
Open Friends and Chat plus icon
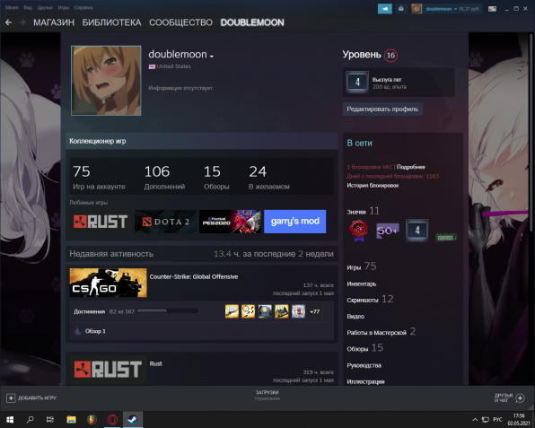click(521, 397)
